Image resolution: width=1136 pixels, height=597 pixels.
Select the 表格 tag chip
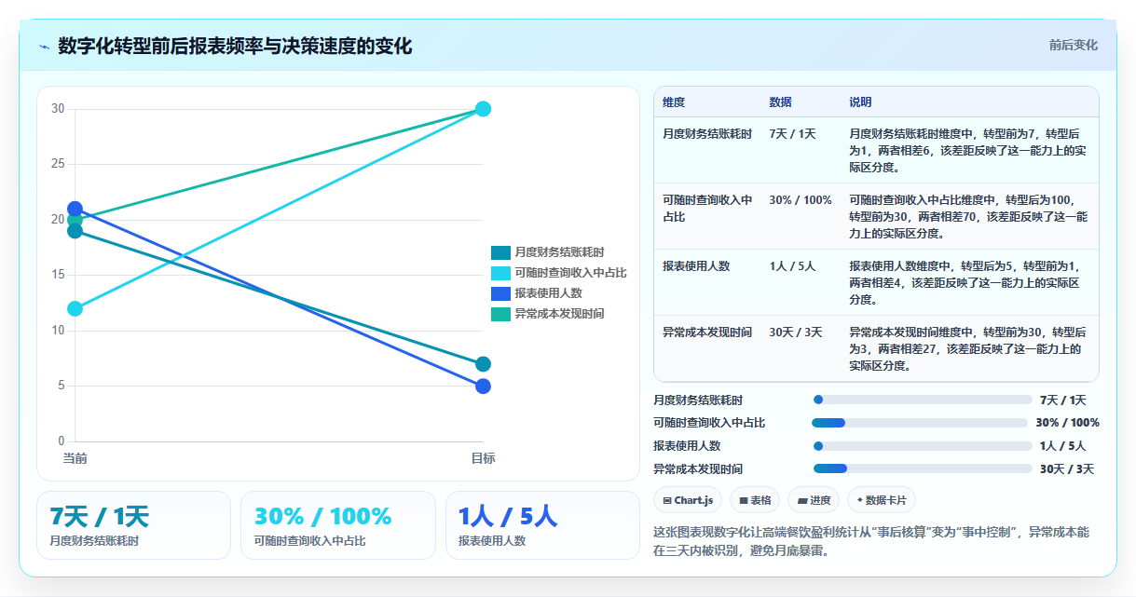pyautogui.click(x=755, y=500)
